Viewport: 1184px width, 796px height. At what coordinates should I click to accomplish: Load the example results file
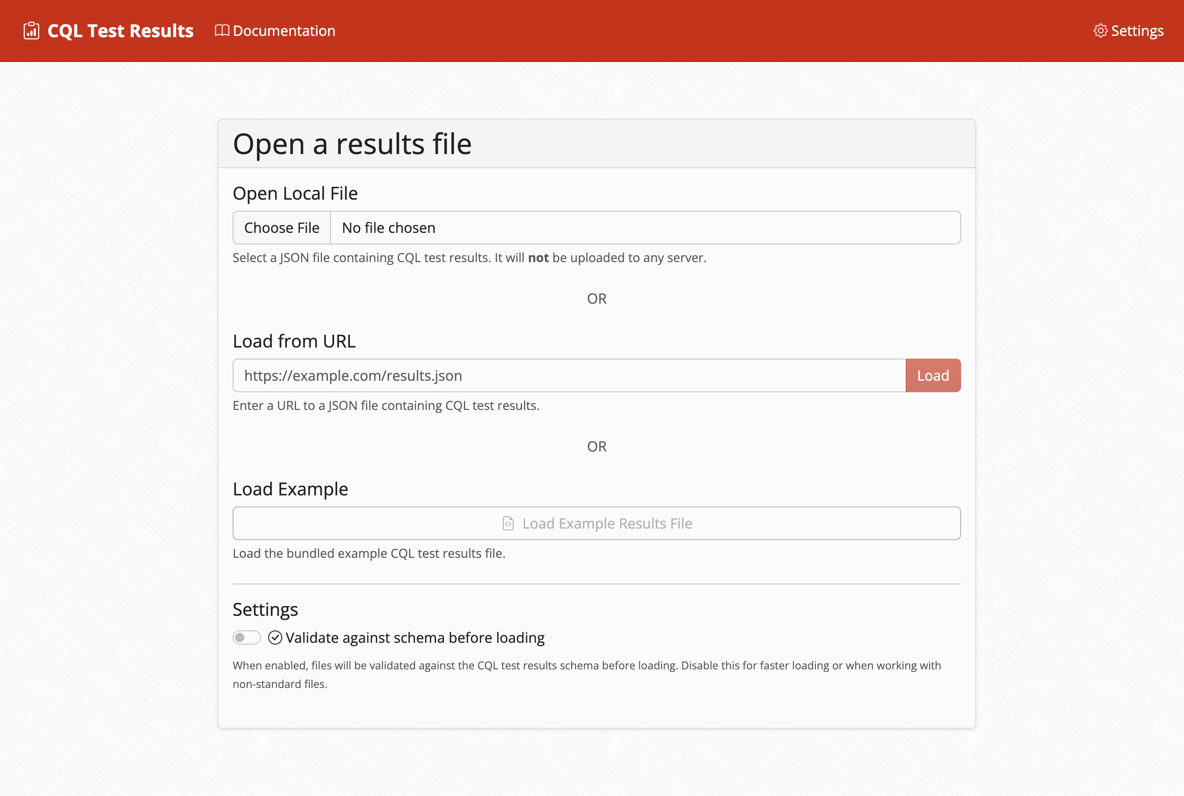596,523
